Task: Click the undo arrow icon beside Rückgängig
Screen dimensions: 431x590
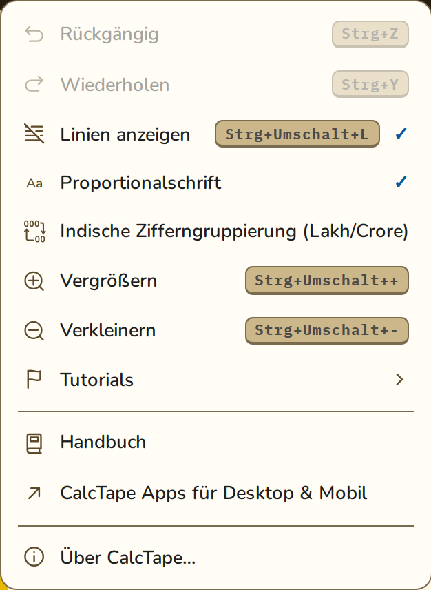Action: 34,34
